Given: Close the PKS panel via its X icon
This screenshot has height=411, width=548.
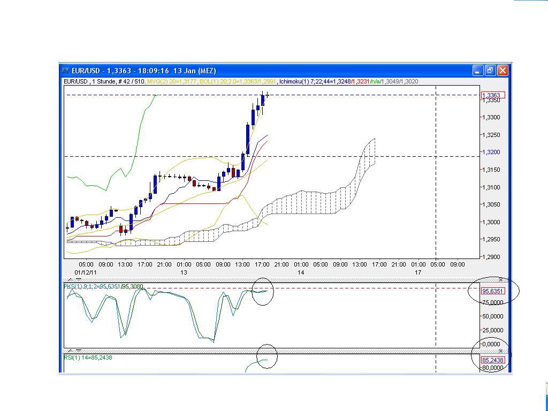Looking at the screenshot, I should tap(500, 280).
